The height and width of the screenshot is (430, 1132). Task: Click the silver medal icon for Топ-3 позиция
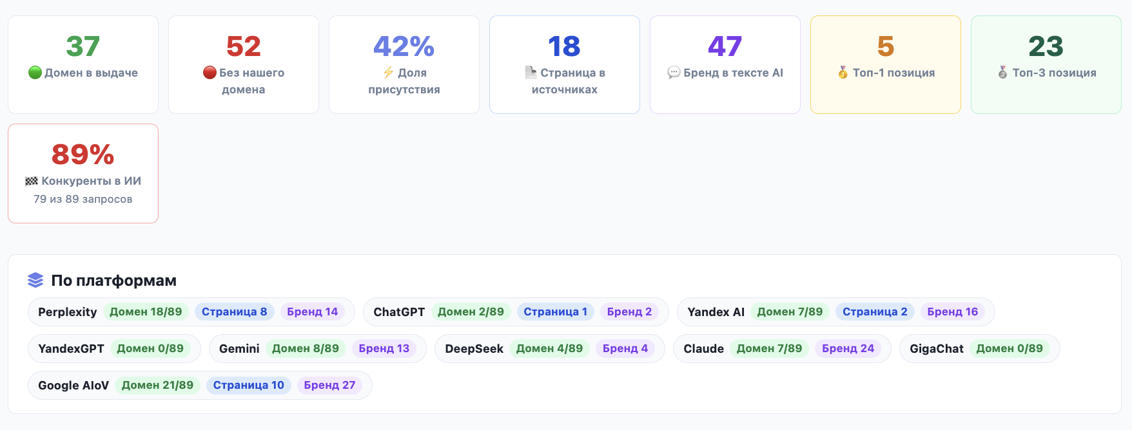coord(1002,73)
